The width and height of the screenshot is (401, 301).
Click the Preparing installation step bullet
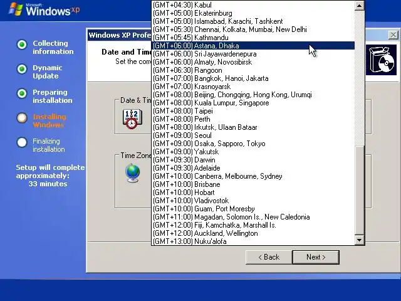point(22,93)
